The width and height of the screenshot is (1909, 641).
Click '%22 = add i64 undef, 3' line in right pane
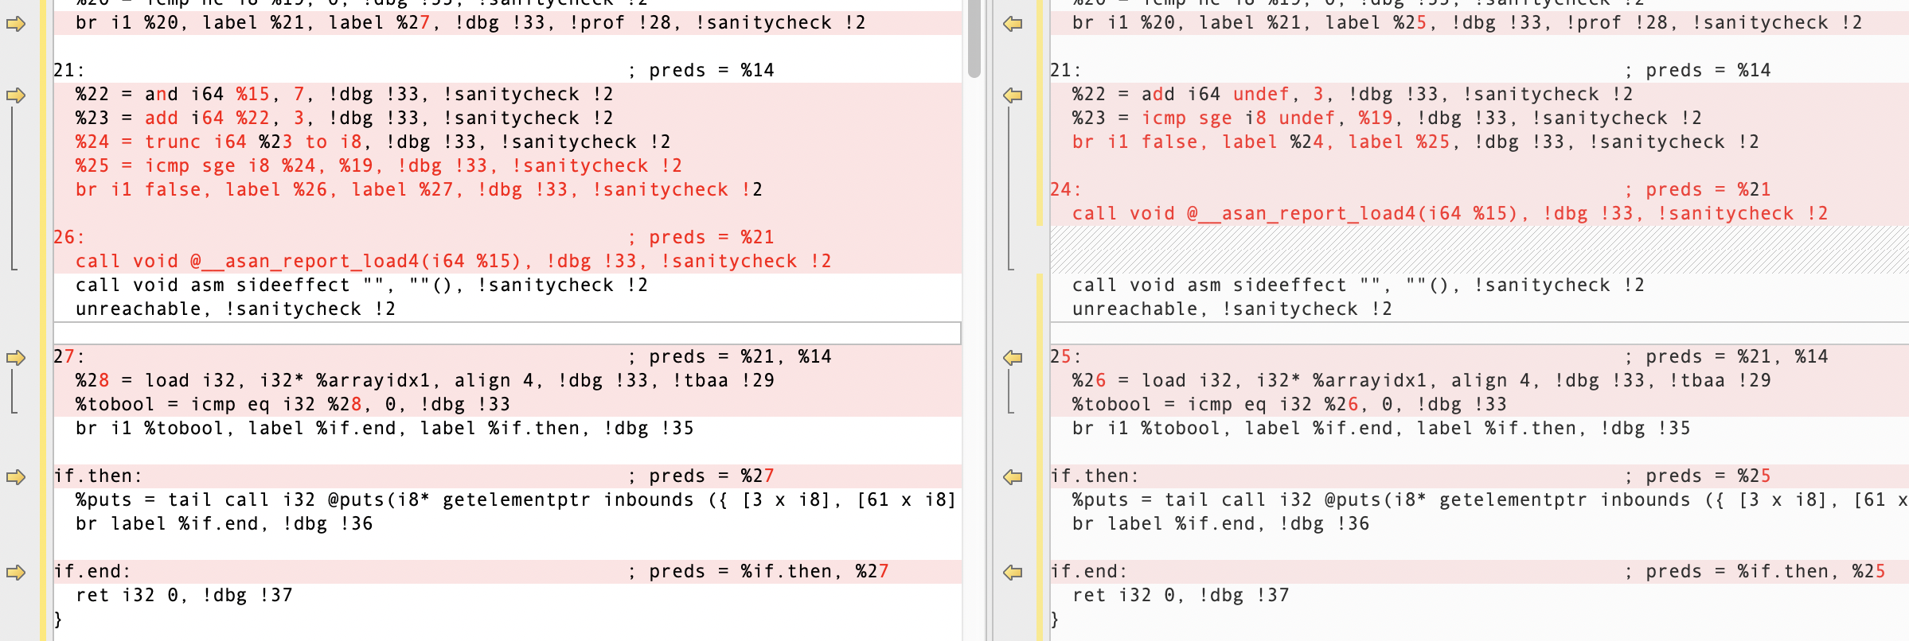coord(1353,95)
